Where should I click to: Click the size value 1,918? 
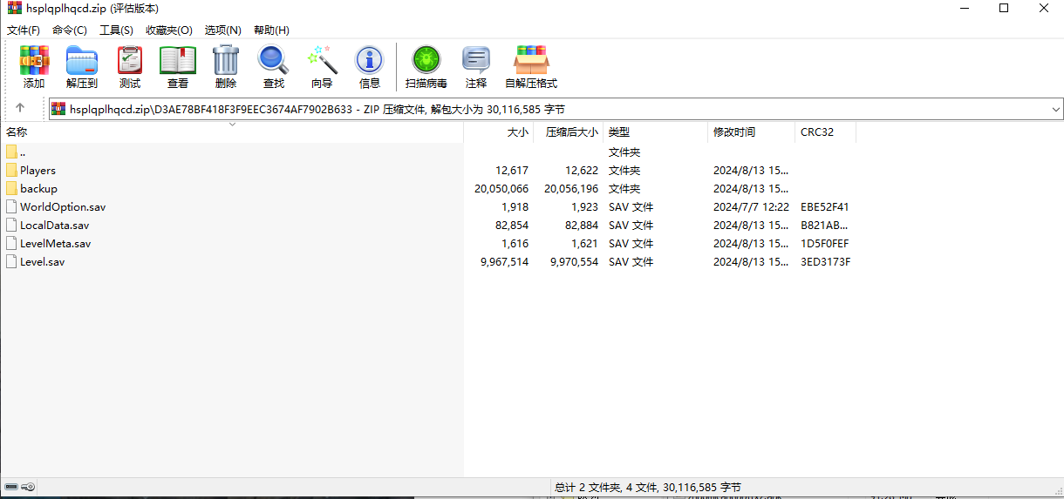515,206
